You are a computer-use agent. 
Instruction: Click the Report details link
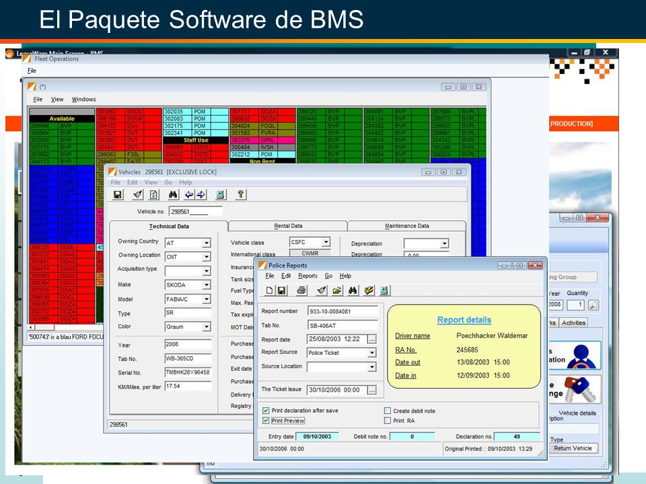464,320
